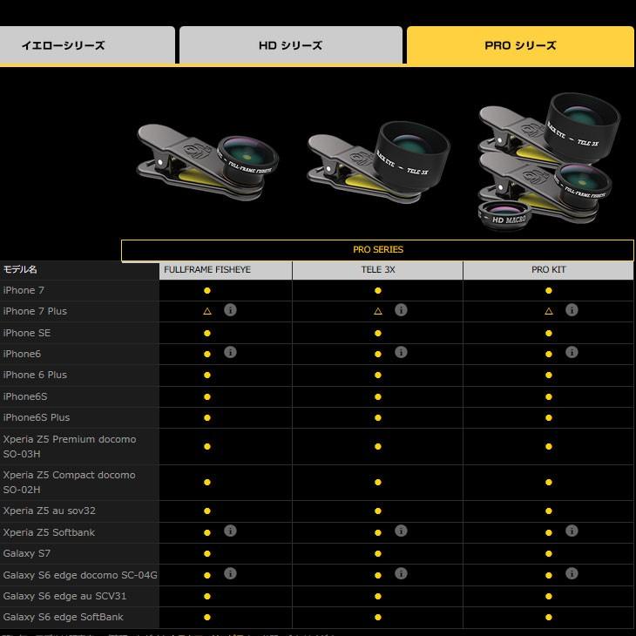Switch to the HD シリーズ tab
The image size is (636, 636).
pyautogui.click(x=290, y=45)
